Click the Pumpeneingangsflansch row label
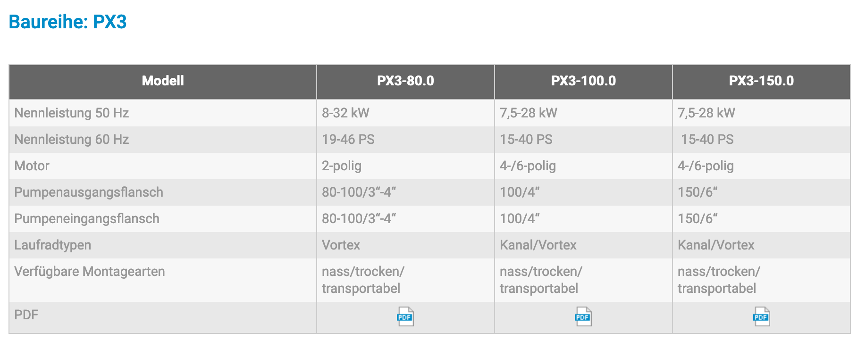Image resolution: width=857 pixels, height=341 pixels. [87, 219]
